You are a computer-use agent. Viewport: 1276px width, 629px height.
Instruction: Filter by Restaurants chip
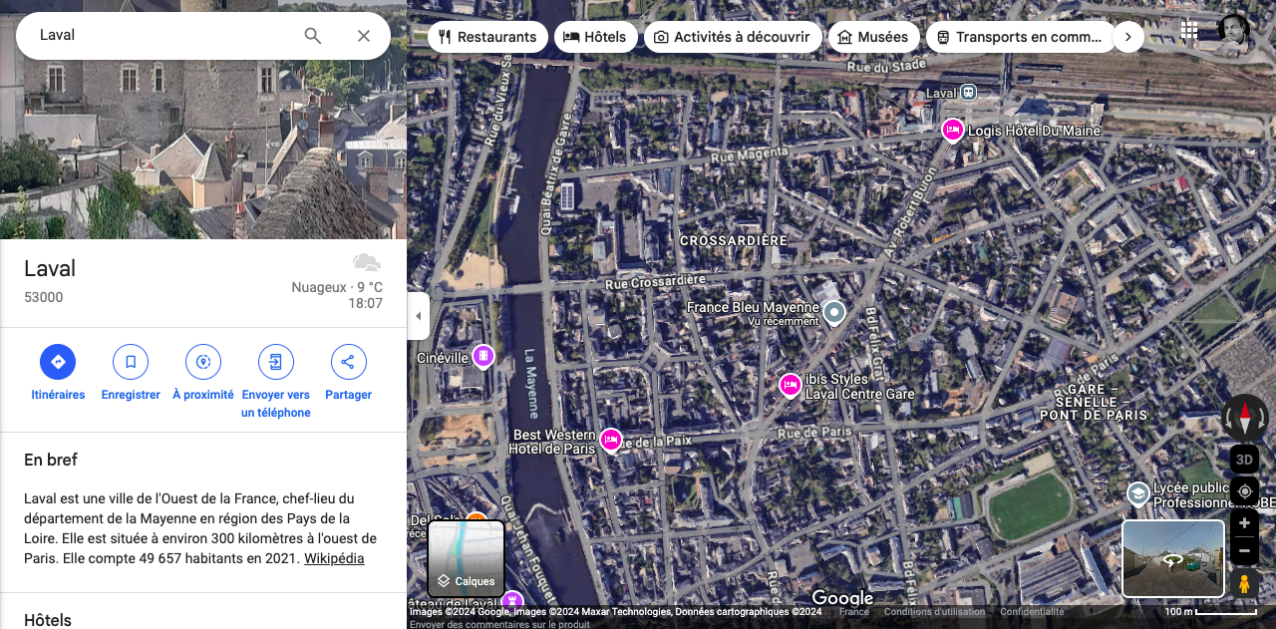click(x=487, y=37)
